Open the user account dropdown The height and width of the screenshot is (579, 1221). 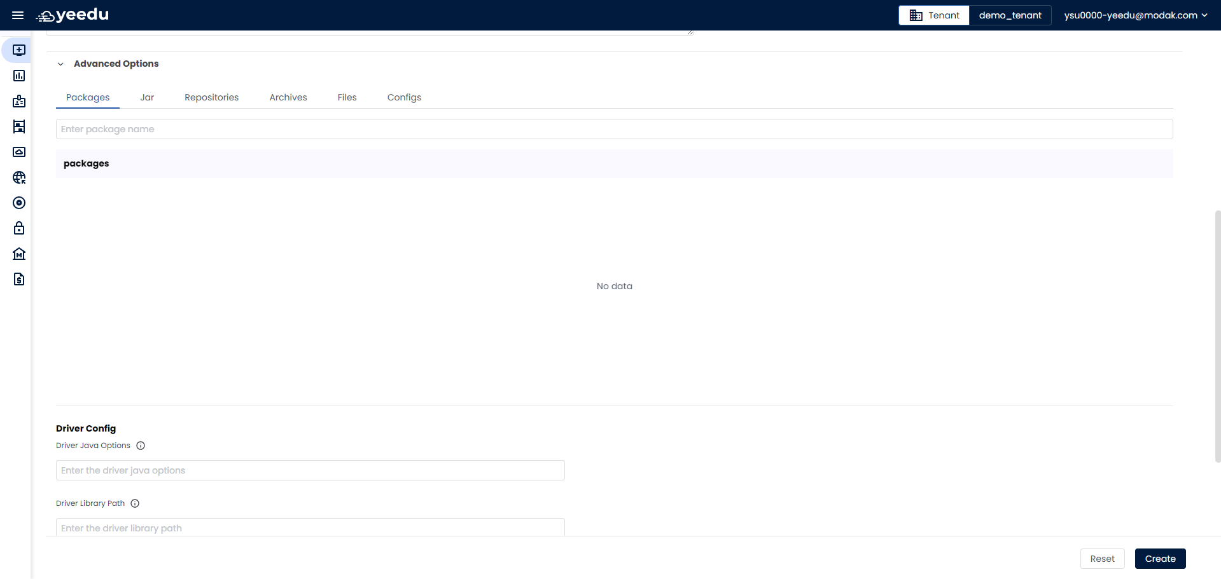click(1136, 15)
